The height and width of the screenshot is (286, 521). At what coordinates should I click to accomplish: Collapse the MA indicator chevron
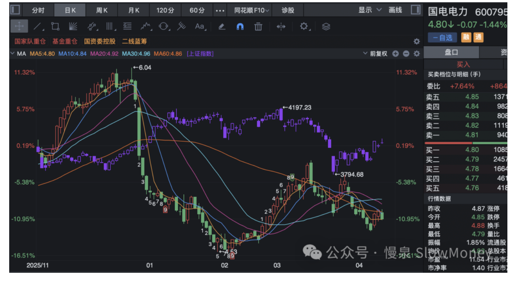tap(13, 54)
